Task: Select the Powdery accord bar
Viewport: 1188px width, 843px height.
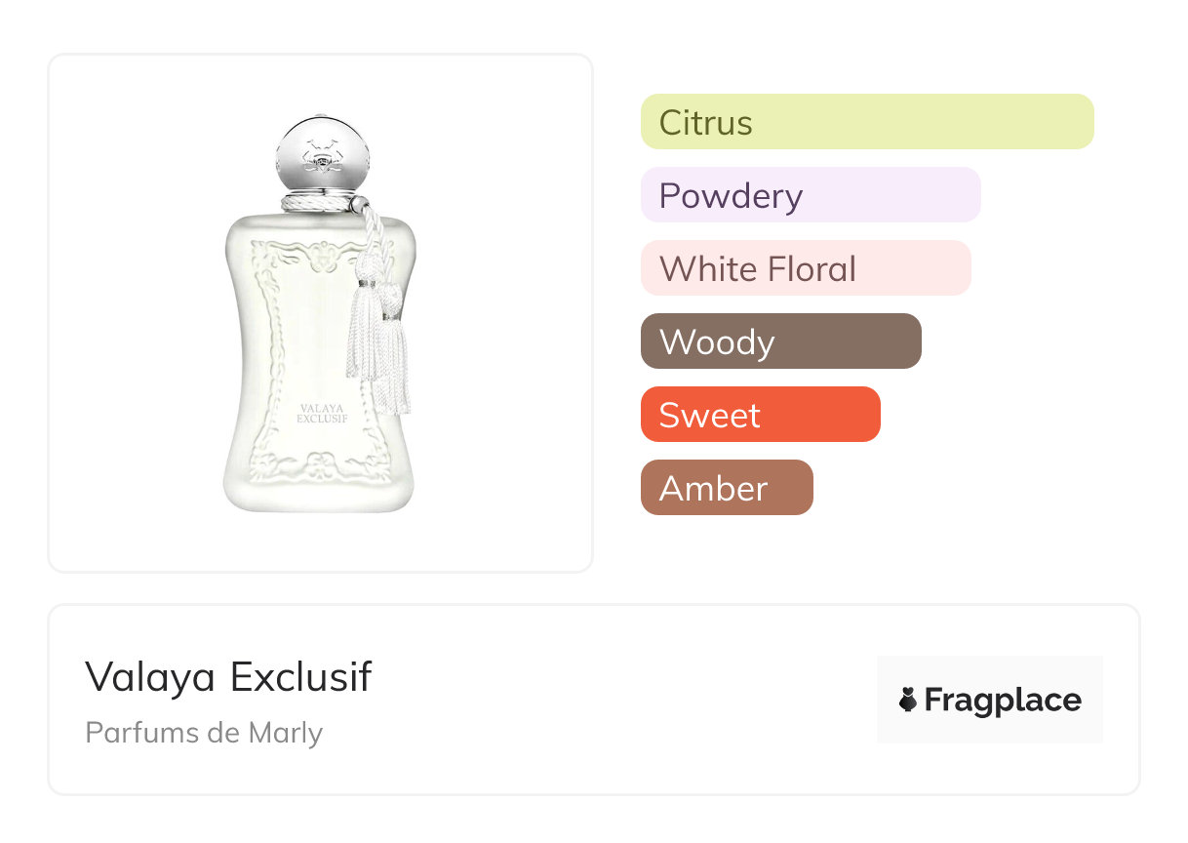Action: pyautogui.click(x=810, y=195)
